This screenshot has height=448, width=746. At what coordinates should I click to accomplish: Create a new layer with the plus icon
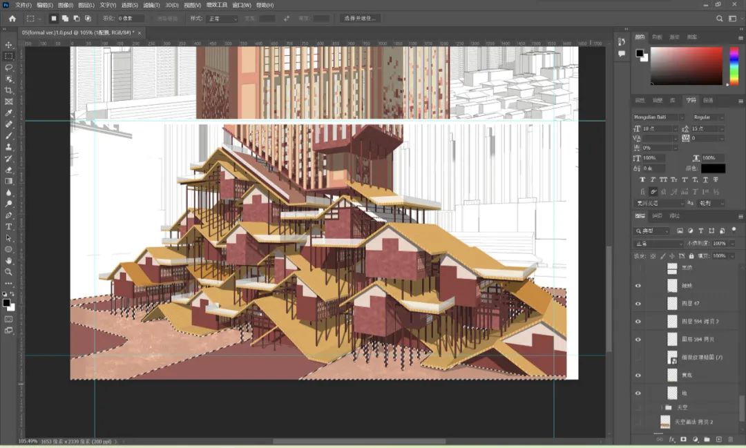coord(718,440)
